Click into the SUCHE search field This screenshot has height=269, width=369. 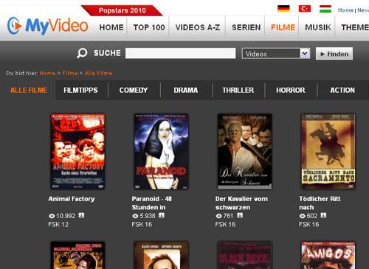click(180, 53)
